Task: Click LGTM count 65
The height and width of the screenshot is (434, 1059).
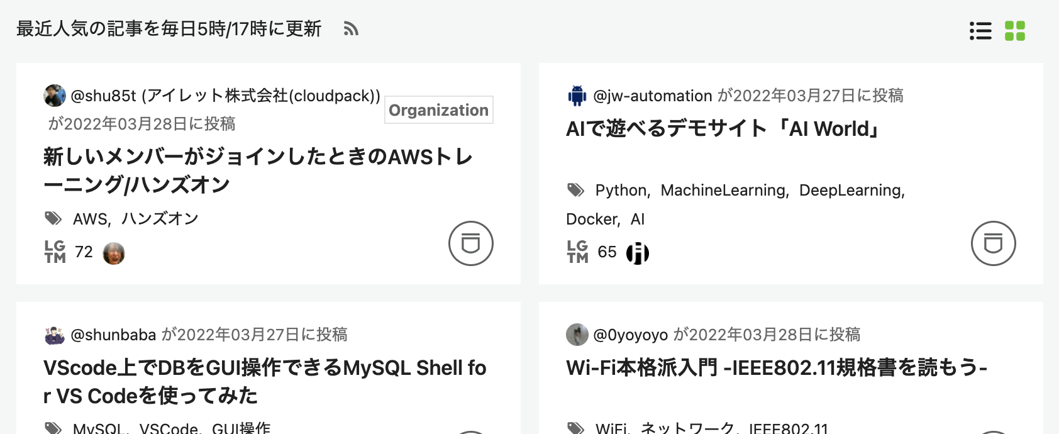Action: (x=607, y=252)
